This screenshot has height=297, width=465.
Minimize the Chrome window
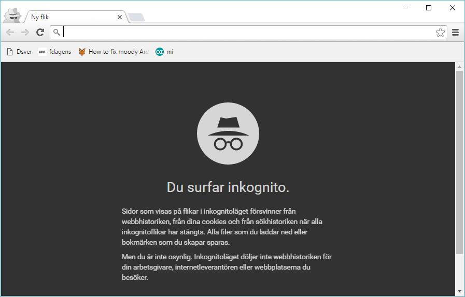click(x=406, y=8)
